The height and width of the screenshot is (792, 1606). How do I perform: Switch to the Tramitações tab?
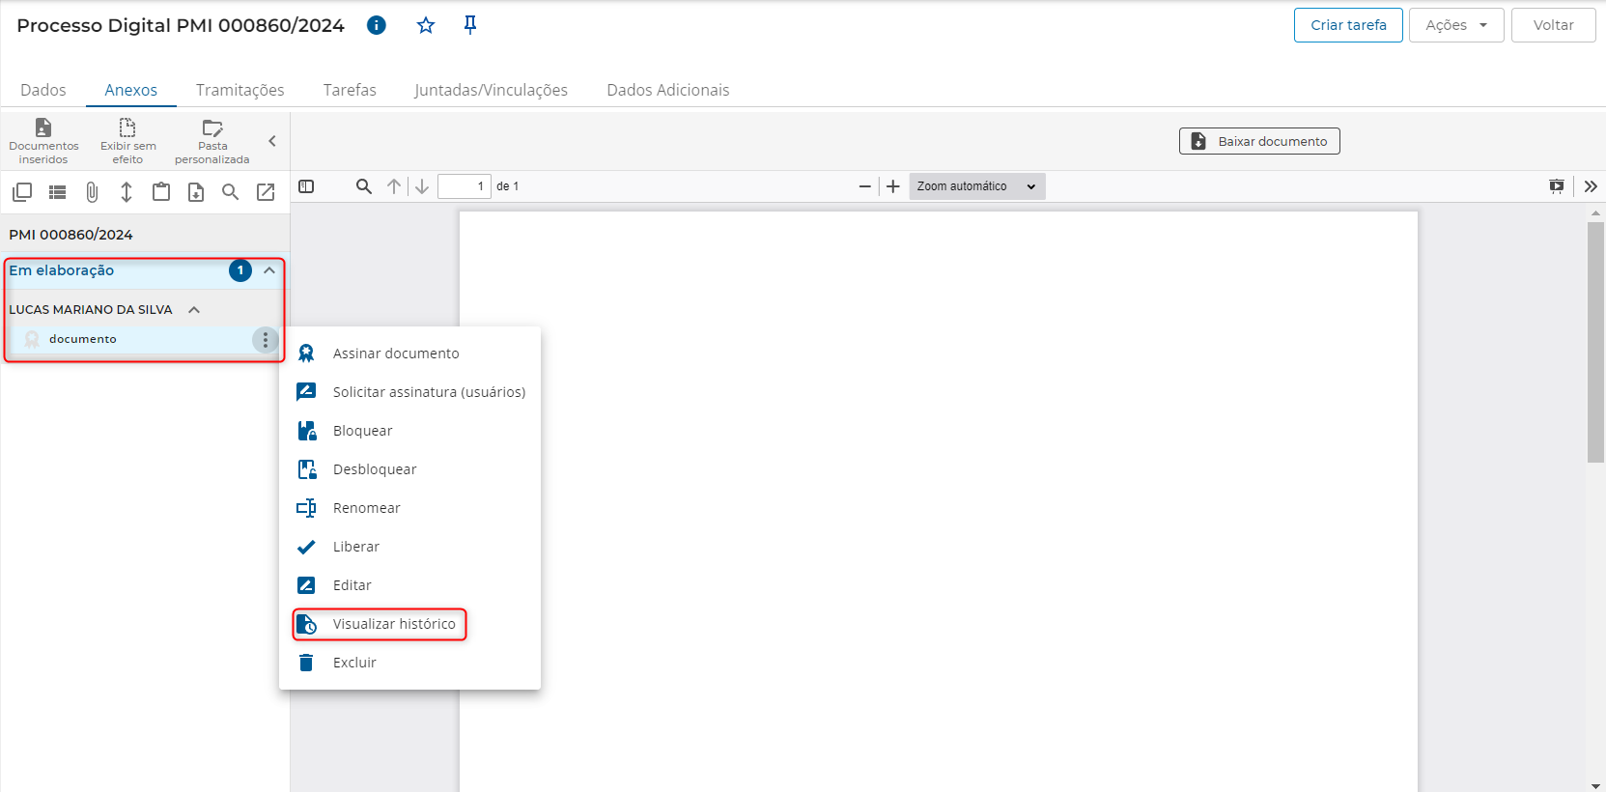tap(239, 90)
